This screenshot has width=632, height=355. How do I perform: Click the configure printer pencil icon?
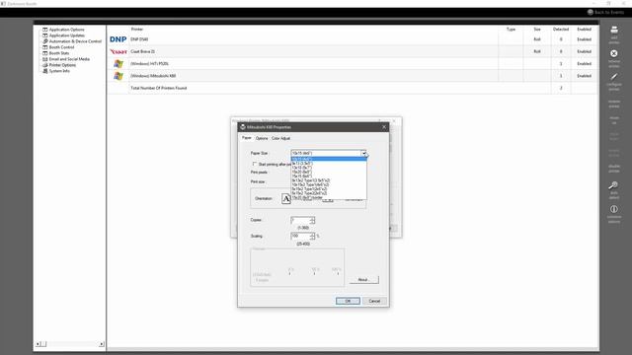tap(614, 77)
